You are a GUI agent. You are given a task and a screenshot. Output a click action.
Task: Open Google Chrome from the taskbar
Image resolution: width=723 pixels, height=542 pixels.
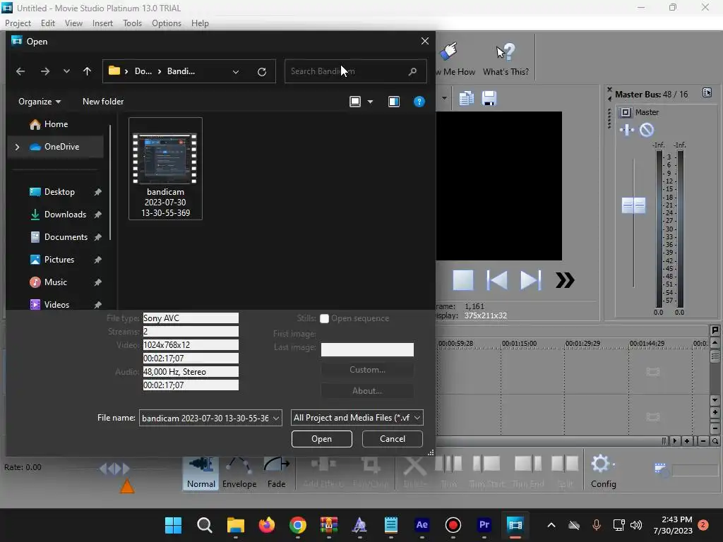click(x=298, y=525)
